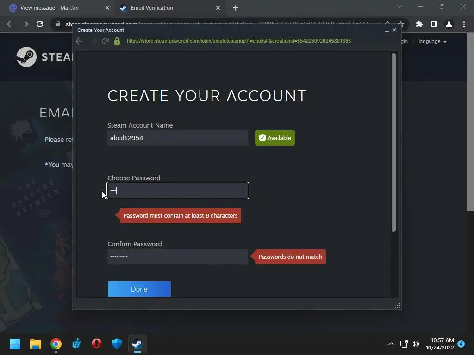Click the blue Done button

click(x=139, y=289)
